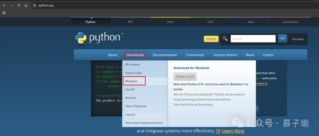Open the Events nav menu
The width and height of the screenshot is (319, 136).
268,55
